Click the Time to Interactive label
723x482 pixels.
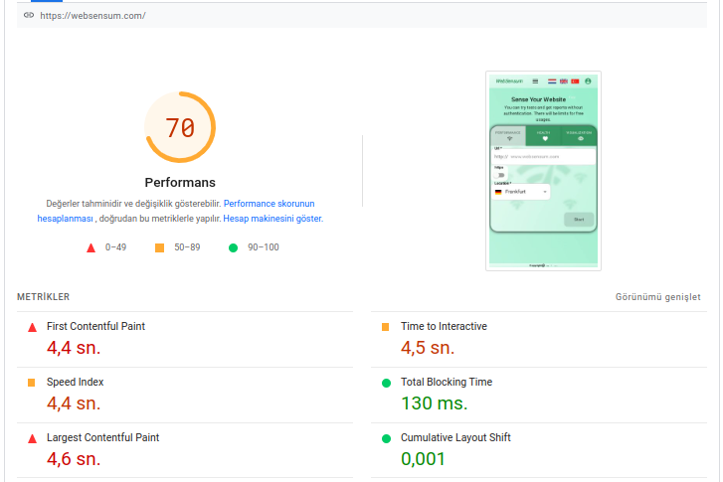tap(444, 326)
